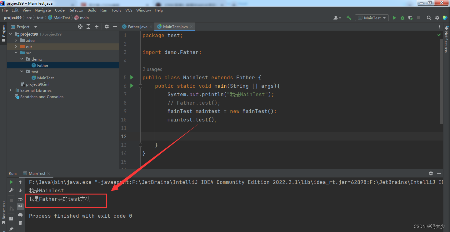Toggle soft-wrap in the Run console
The height and width of the screenshot is (232, 450).
click(20, 198)
